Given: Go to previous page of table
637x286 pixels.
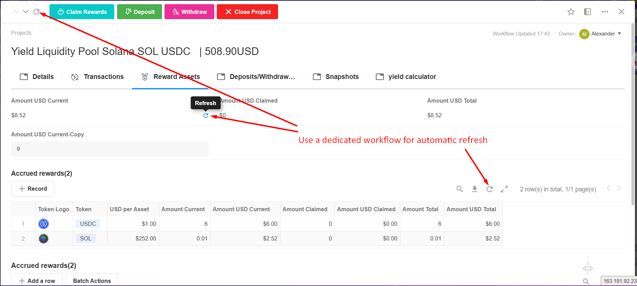Looking at the screenshot, I should [608, 188].
